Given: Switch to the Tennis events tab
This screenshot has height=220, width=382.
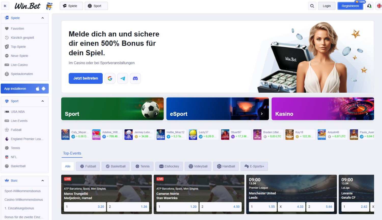Looking at the screenshot, I should [142, 166].
